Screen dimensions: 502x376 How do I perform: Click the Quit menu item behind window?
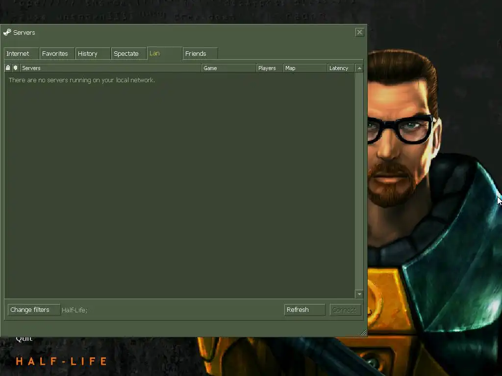(24, 339)
